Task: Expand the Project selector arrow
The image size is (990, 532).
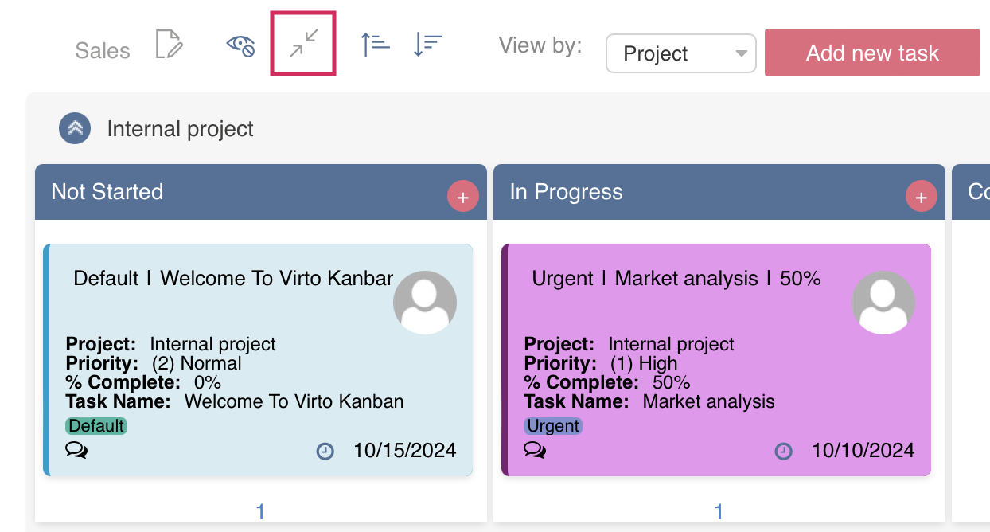Action: 739,53
